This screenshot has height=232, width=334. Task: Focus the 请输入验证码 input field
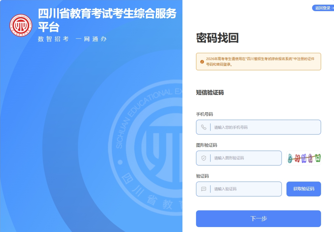coord(239,189)
